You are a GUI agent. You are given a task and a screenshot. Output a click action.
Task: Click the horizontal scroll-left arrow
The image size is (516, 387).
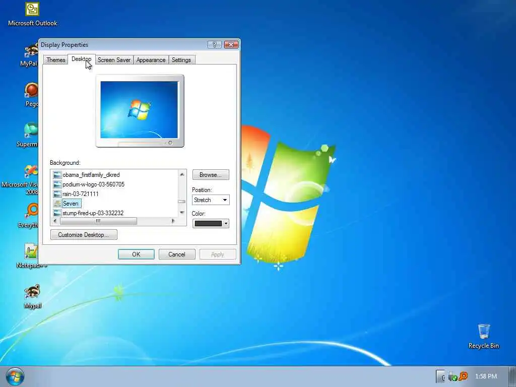(x=55, y=221)
